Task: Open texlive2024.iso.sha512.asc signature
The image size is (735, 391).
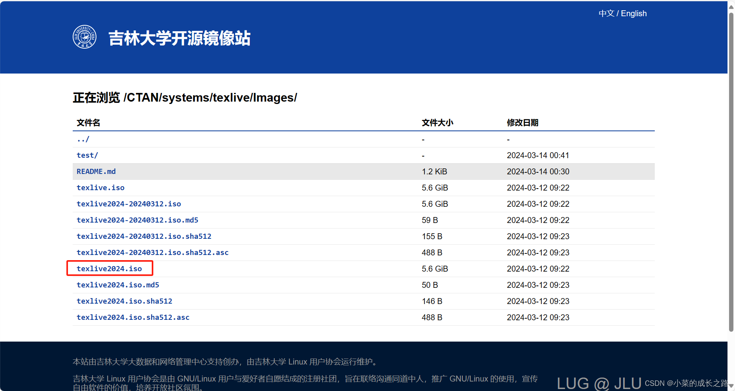Action: pyautogui.click(x=133, y=317)
